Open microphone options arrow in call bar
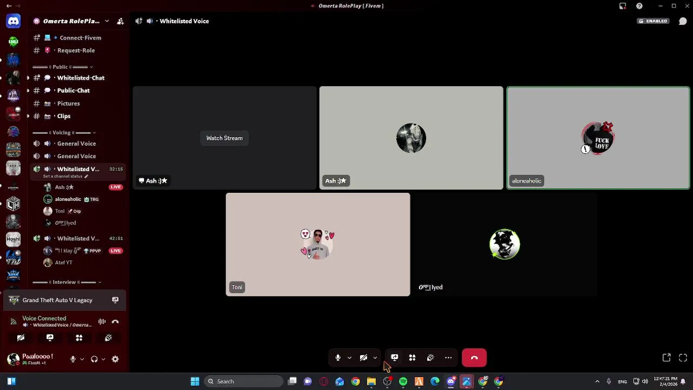The width and height of the screenshot is (693, 390). pos(349,357)
